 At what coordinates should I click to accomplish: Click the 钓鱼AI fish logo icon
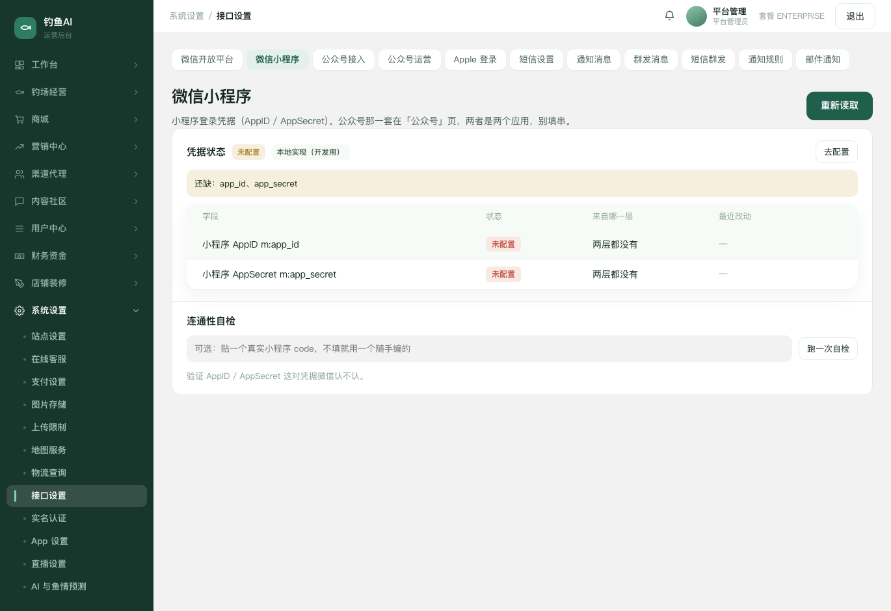click(x=25, y=28)
